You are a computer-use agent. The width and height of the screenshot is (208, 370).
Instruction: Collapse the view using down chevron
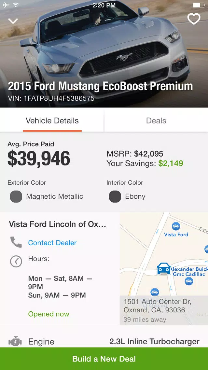13,21
